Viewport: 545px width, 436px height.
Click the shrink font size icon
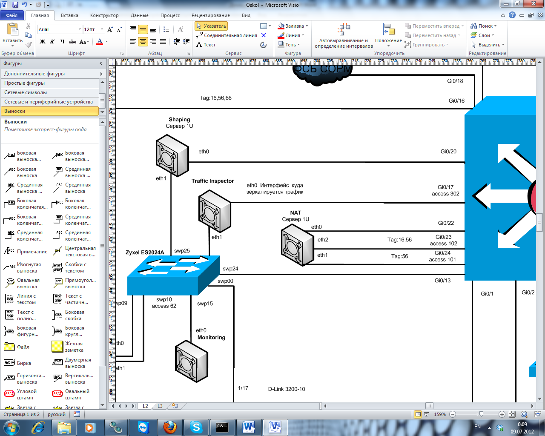(119, 29)
